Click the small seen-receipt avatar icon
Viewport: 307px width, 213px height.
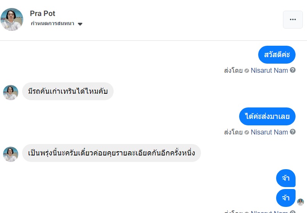(x=301, y=202)
